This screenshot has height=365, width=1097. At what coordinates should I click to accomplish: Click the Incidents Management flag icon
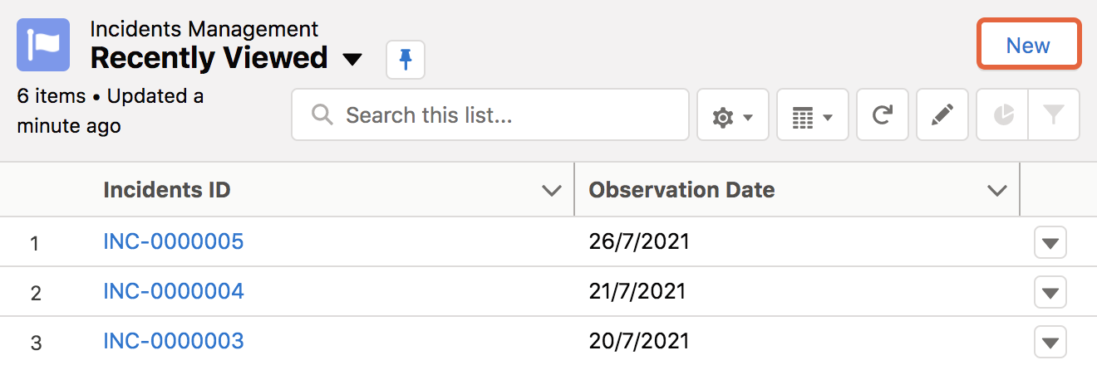point(43,45)
